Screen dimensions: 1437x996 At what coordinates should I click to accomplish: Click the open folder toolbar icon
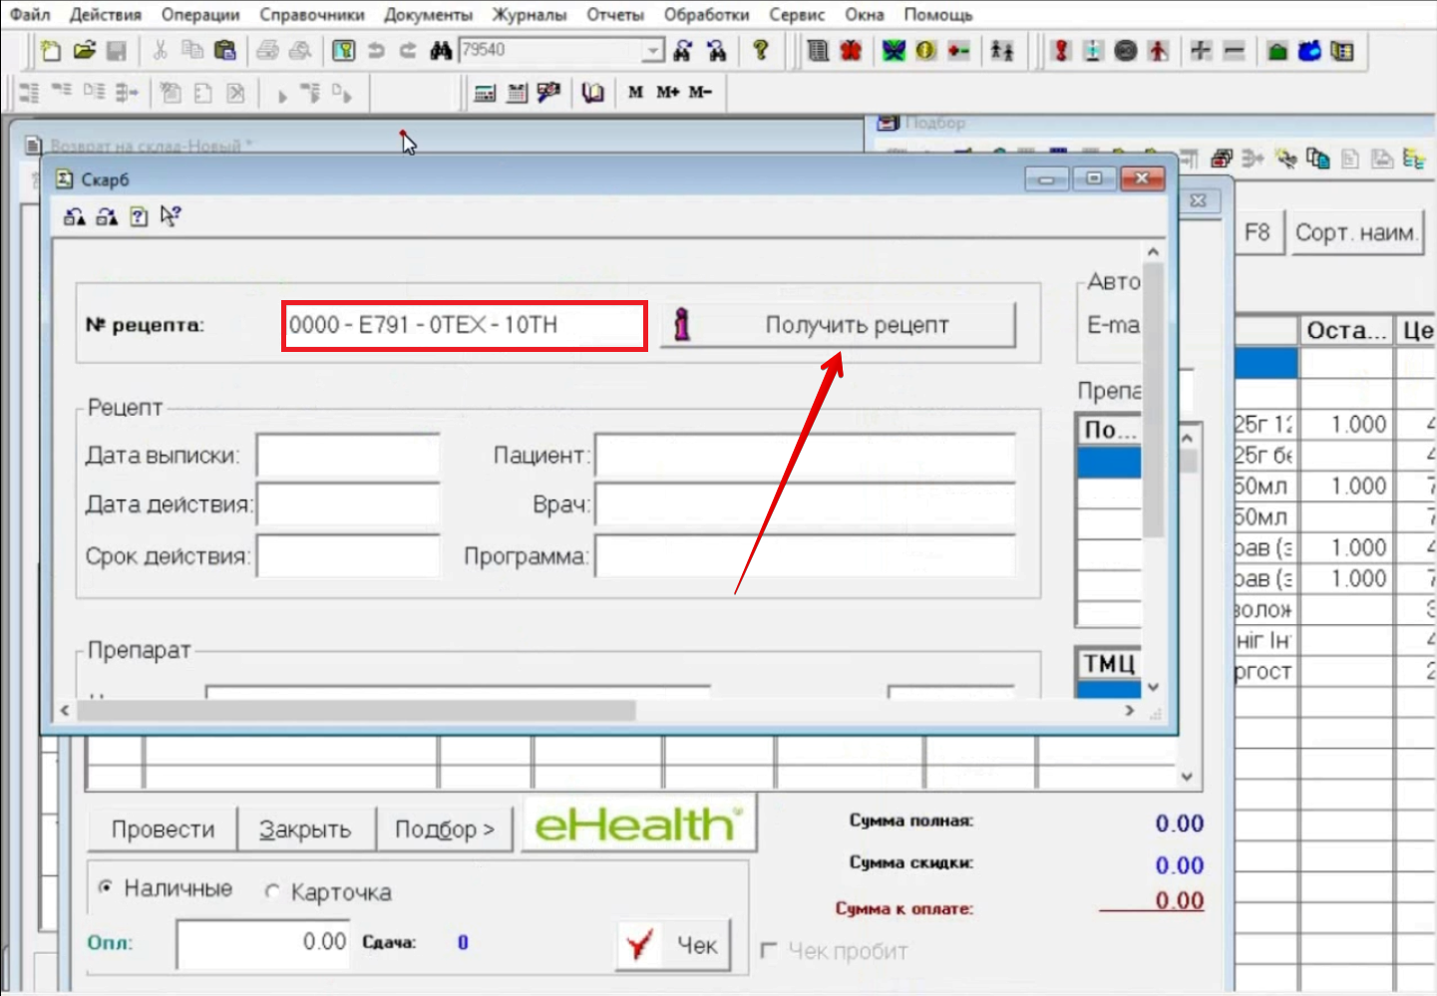click(x=84, y=51)
